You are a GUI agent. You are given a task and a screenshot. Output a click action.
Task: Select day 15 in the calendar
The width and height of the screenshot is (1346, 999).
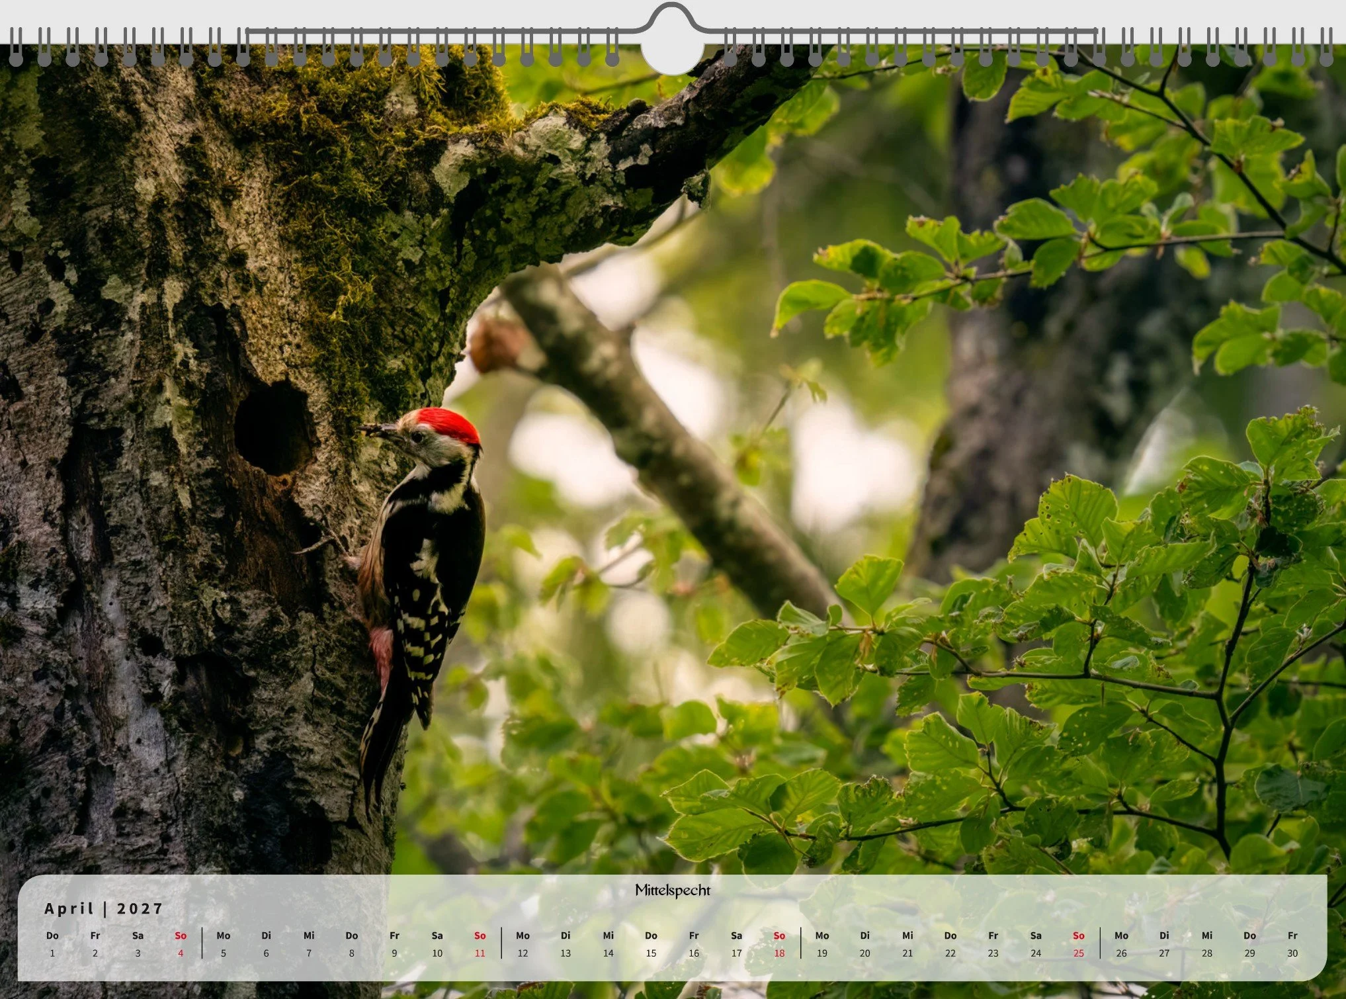point(651,953)
